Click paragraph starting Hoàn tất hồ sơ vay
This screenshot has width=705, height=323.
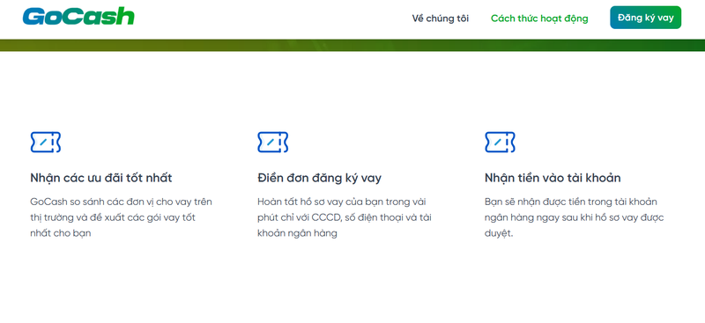coord(345,217)
